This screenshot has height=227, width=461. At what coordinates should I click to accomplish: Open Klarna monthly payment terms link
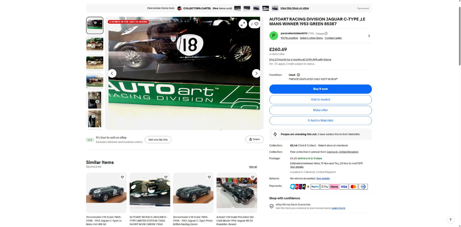click(x=300, y=59)
